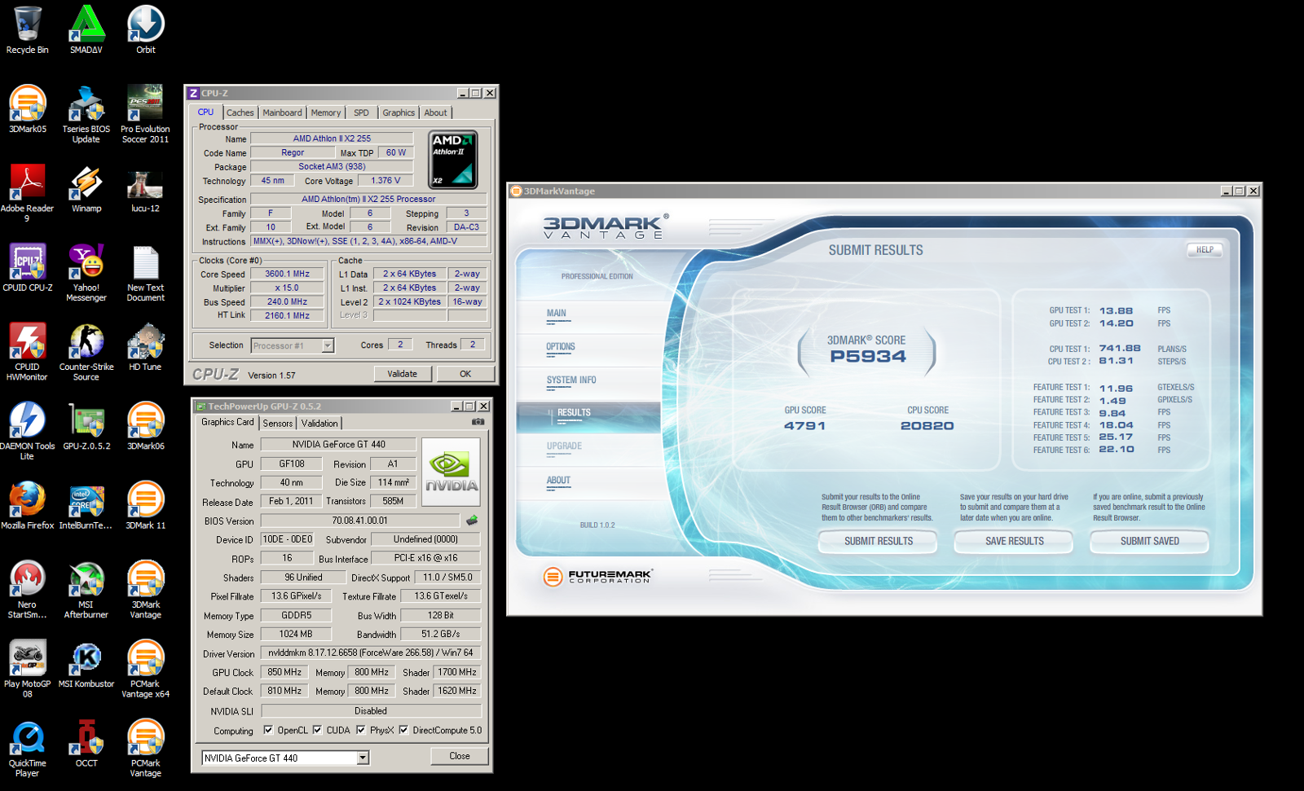Launch the SMADAV desktop icon
1304x791 pixels.
(x=86, y=29)
